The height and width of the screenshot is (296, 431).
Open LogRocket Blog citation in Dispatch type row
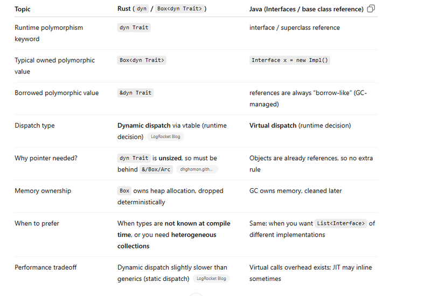[165, 137]
